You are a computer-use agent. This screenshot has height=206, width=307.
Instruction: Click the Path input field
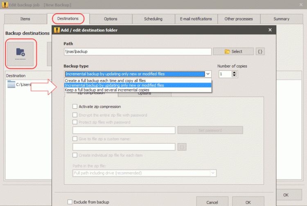[x=137, y=51]
